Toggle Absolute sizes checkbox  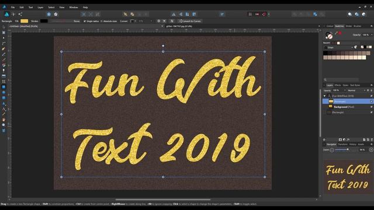point(101,21)
